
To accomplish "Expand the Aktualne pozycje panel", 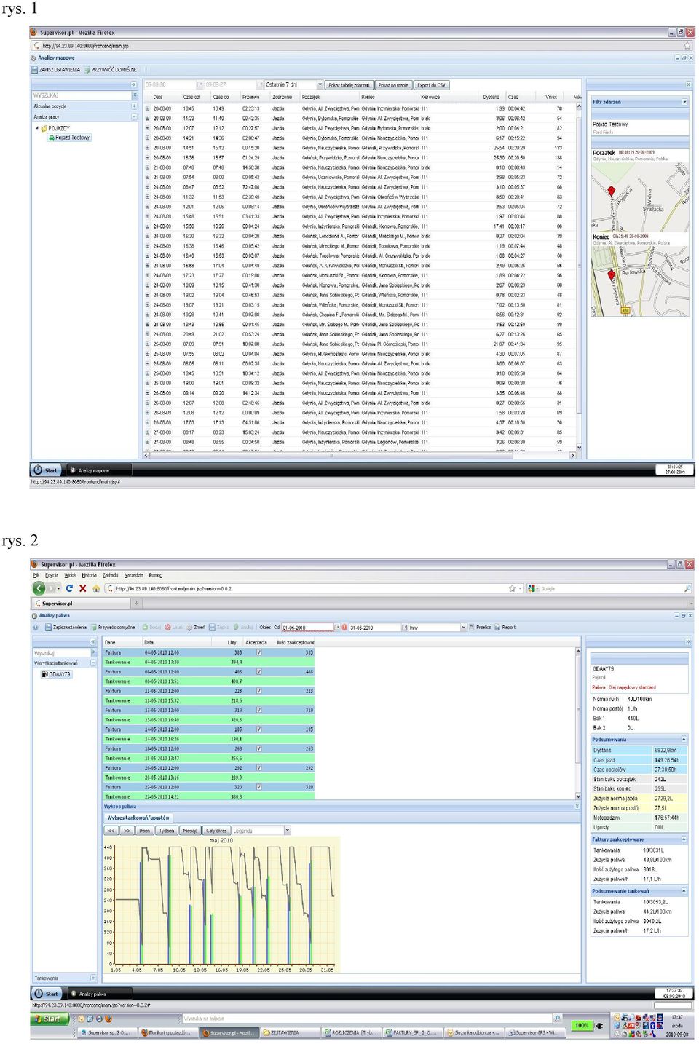I will (x=134, y=106).
